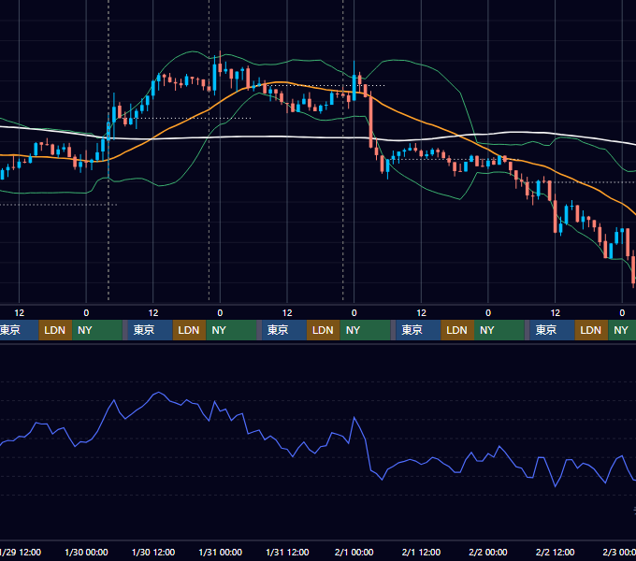Click the 1/30 00:00 date label
The height and width of the screenshot is (561, 636).
point(86,552)
